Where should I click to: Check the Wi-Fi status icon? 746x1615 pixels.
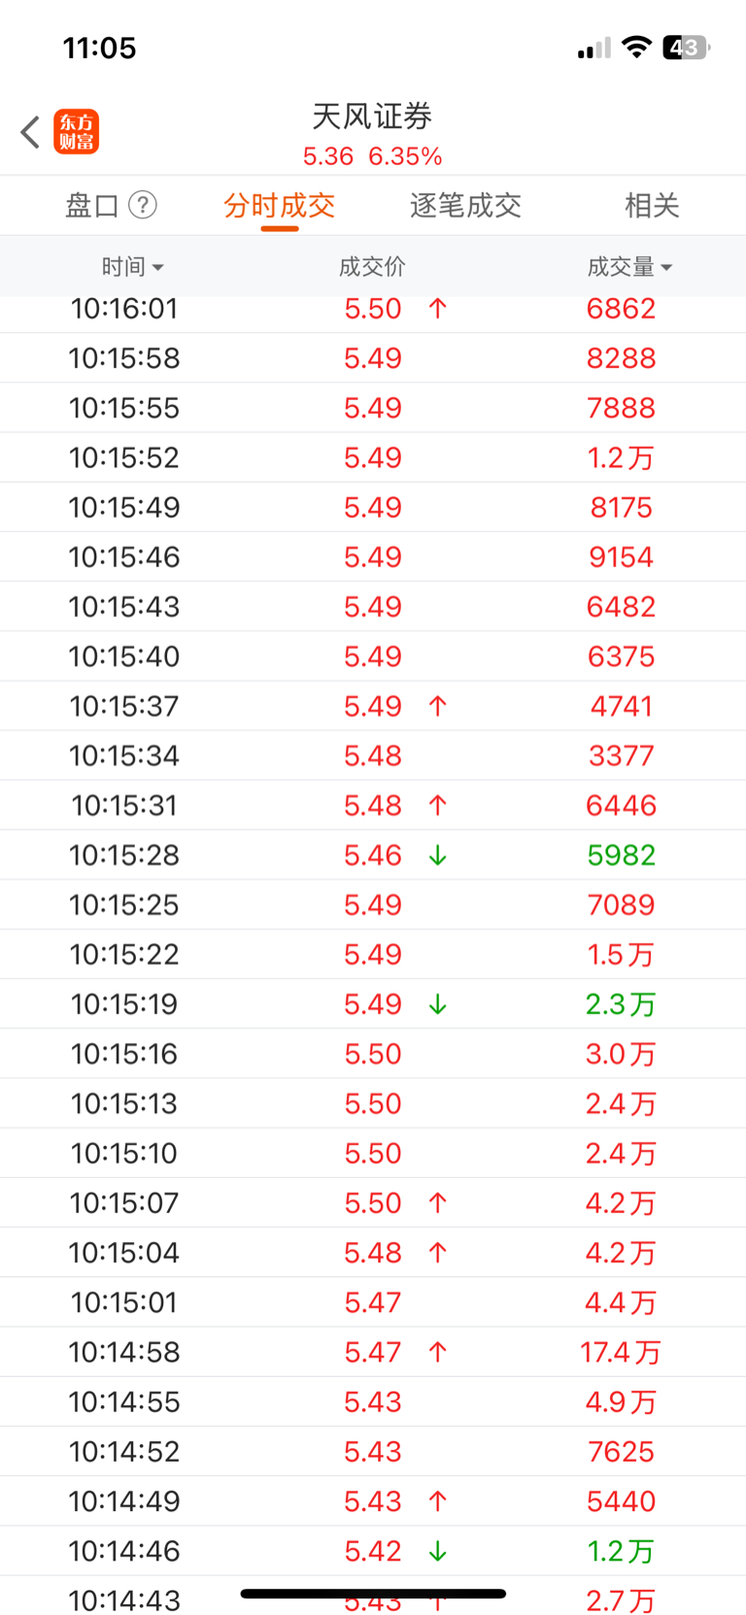(x=636, y=47)
